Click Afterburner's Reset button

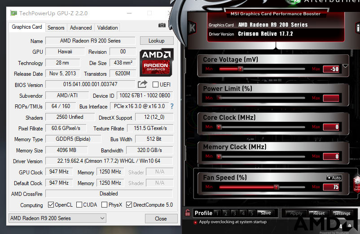319,213
